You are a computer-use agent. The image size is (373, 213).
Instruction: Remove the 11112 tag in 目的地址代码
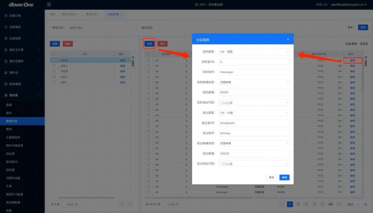coord(231,103)
